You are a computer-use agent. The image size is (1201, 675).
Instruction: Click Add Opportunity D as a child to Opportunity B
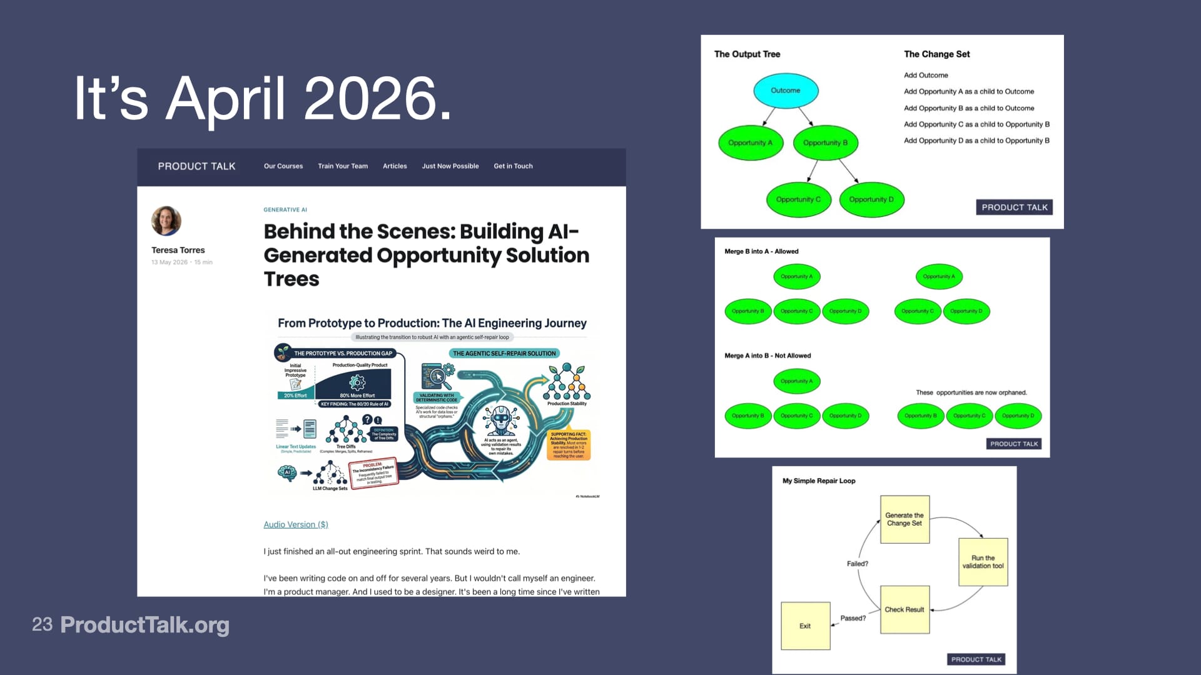(976, 141)
